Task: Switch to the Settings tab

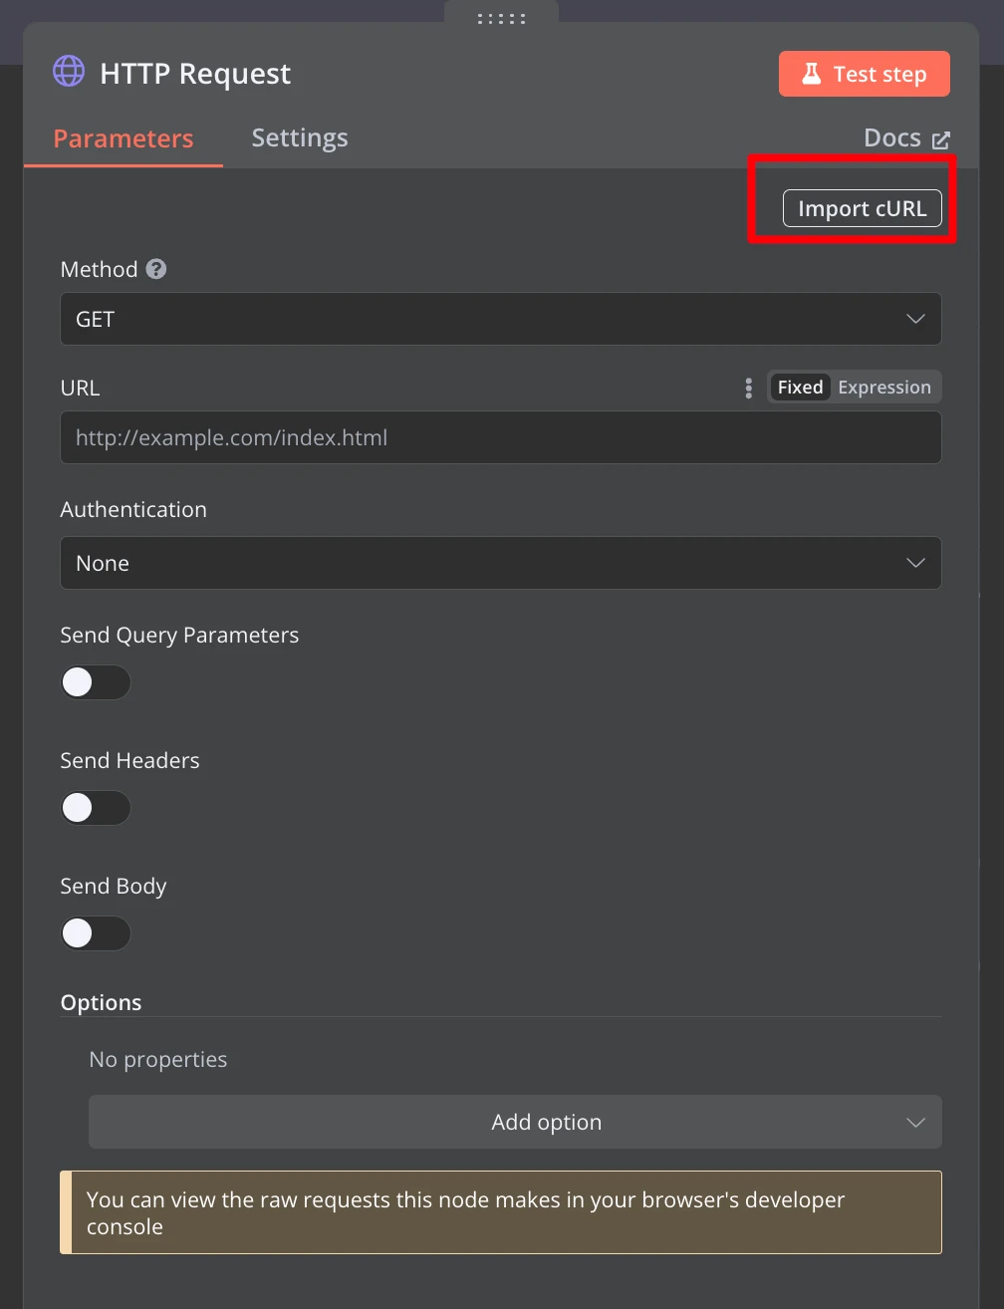Action: tap(300, 137)
